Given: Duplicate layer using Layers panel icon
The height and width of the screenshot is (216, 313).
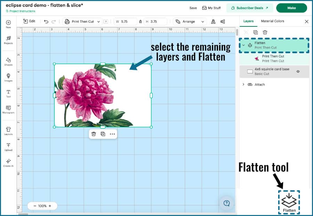Looking at the screenshot, I should pyautogui.click(x=256, y=32).
